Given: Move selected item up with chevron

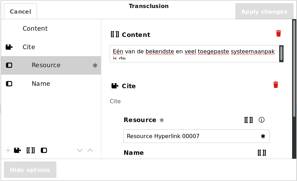Looking at the screenshot, I should tap(90, 150).
